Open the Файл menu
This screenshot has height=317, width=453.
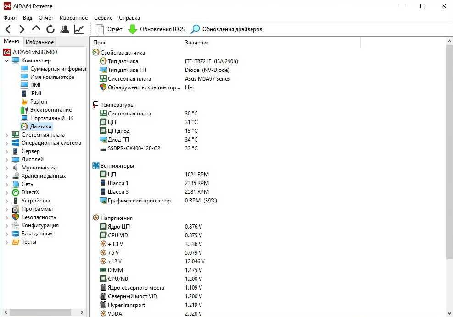(x=10, y=18)
